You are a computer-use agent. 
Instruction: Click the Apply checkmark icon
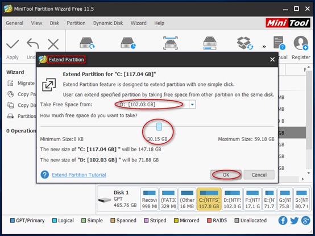(13, 44)
